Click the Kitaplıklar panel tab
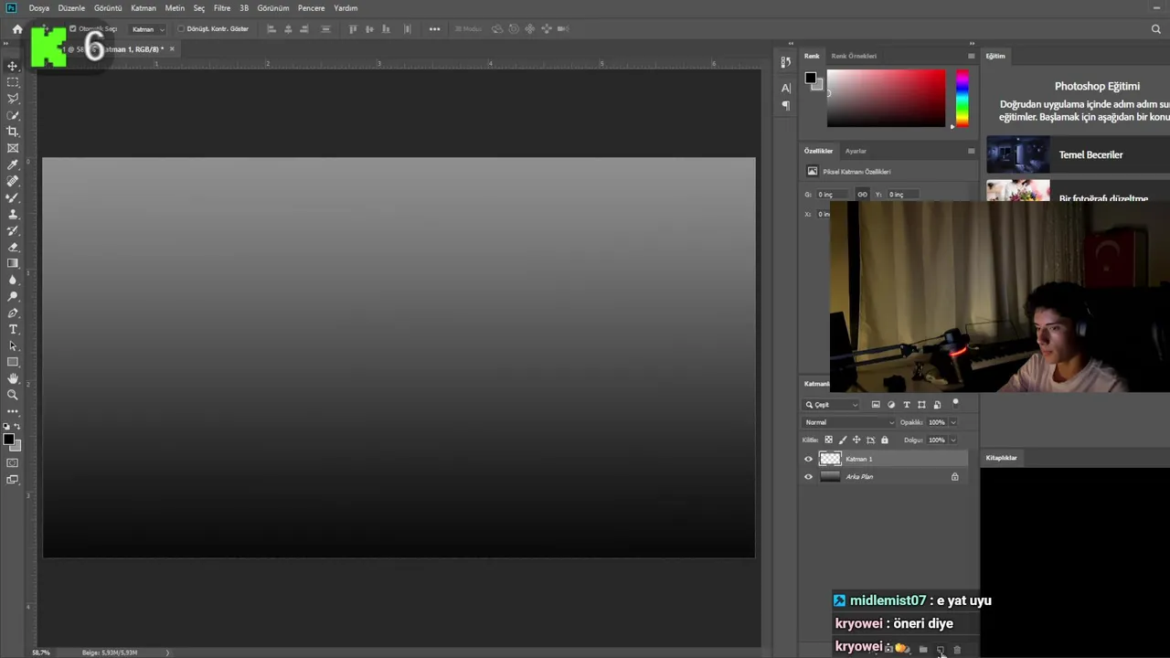 coord(1001,458)
